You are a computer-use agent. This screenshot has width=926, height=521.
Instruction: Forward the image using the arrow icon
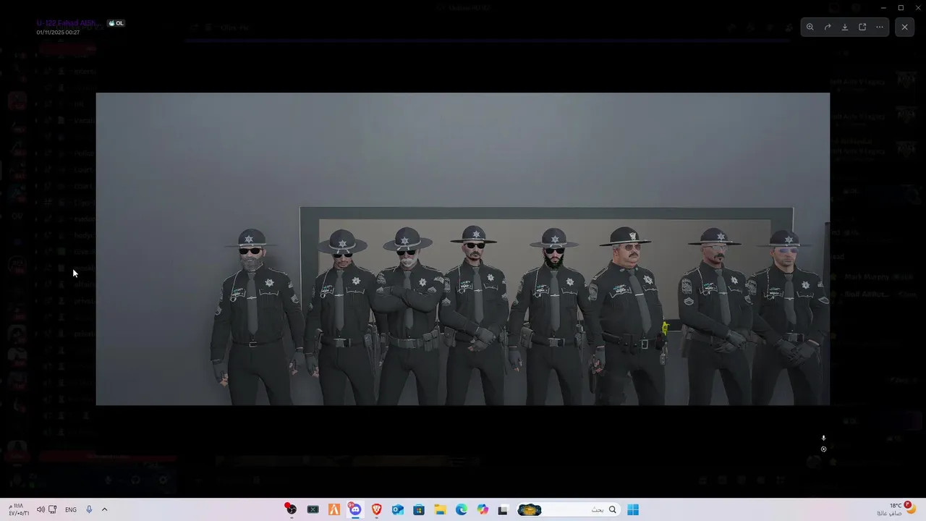[x=828, y=27]
